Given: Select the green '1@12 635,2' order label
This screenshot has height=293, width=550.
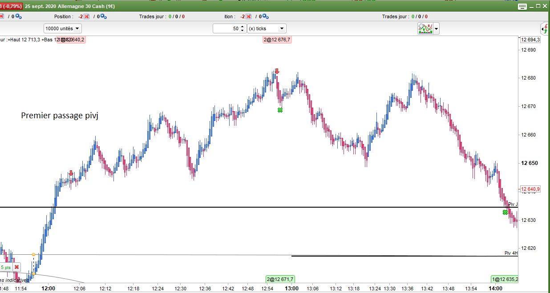Looking at the screenshot, I should click(x=505, y=279).
